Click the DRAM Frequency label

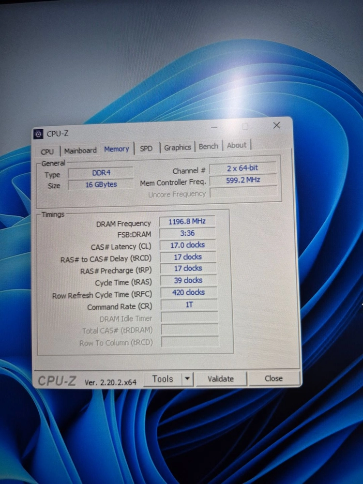[x=123, y=224]
